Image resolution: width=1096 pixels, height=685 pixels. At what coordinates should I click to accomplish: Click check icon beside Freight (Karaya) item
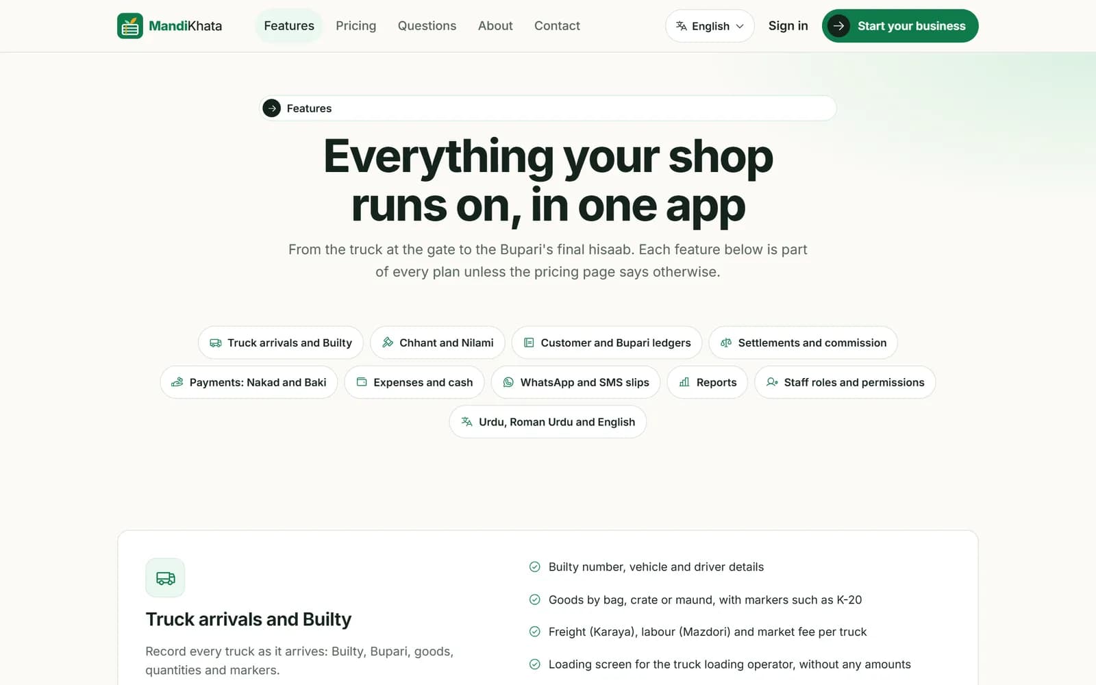(535, 632)
